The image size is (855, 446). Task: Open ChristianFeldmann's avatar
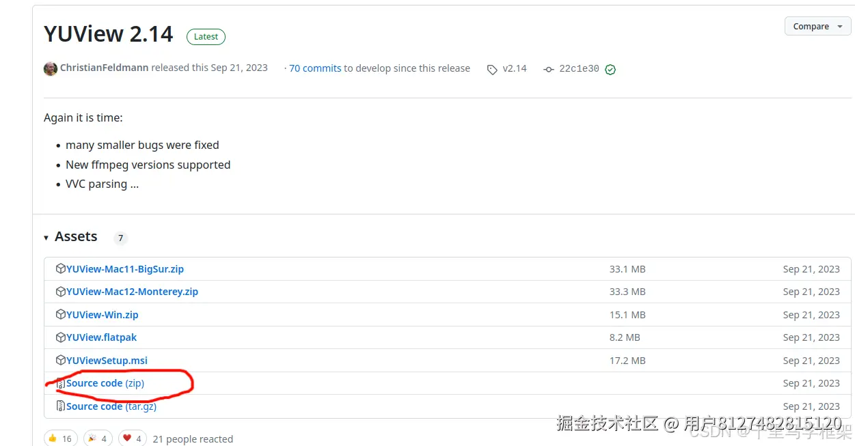[51, 68]
